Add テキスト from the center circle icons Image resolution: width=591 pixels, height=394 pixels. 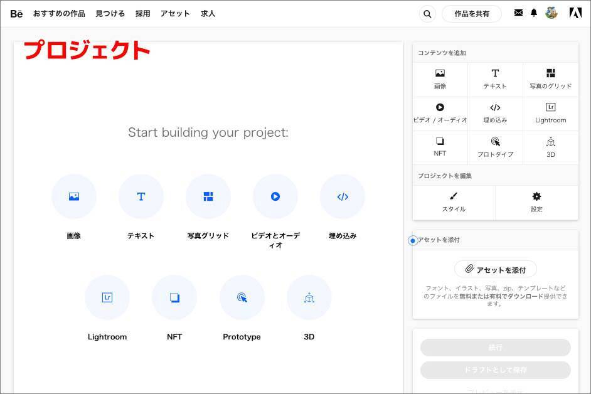point(141,196)
